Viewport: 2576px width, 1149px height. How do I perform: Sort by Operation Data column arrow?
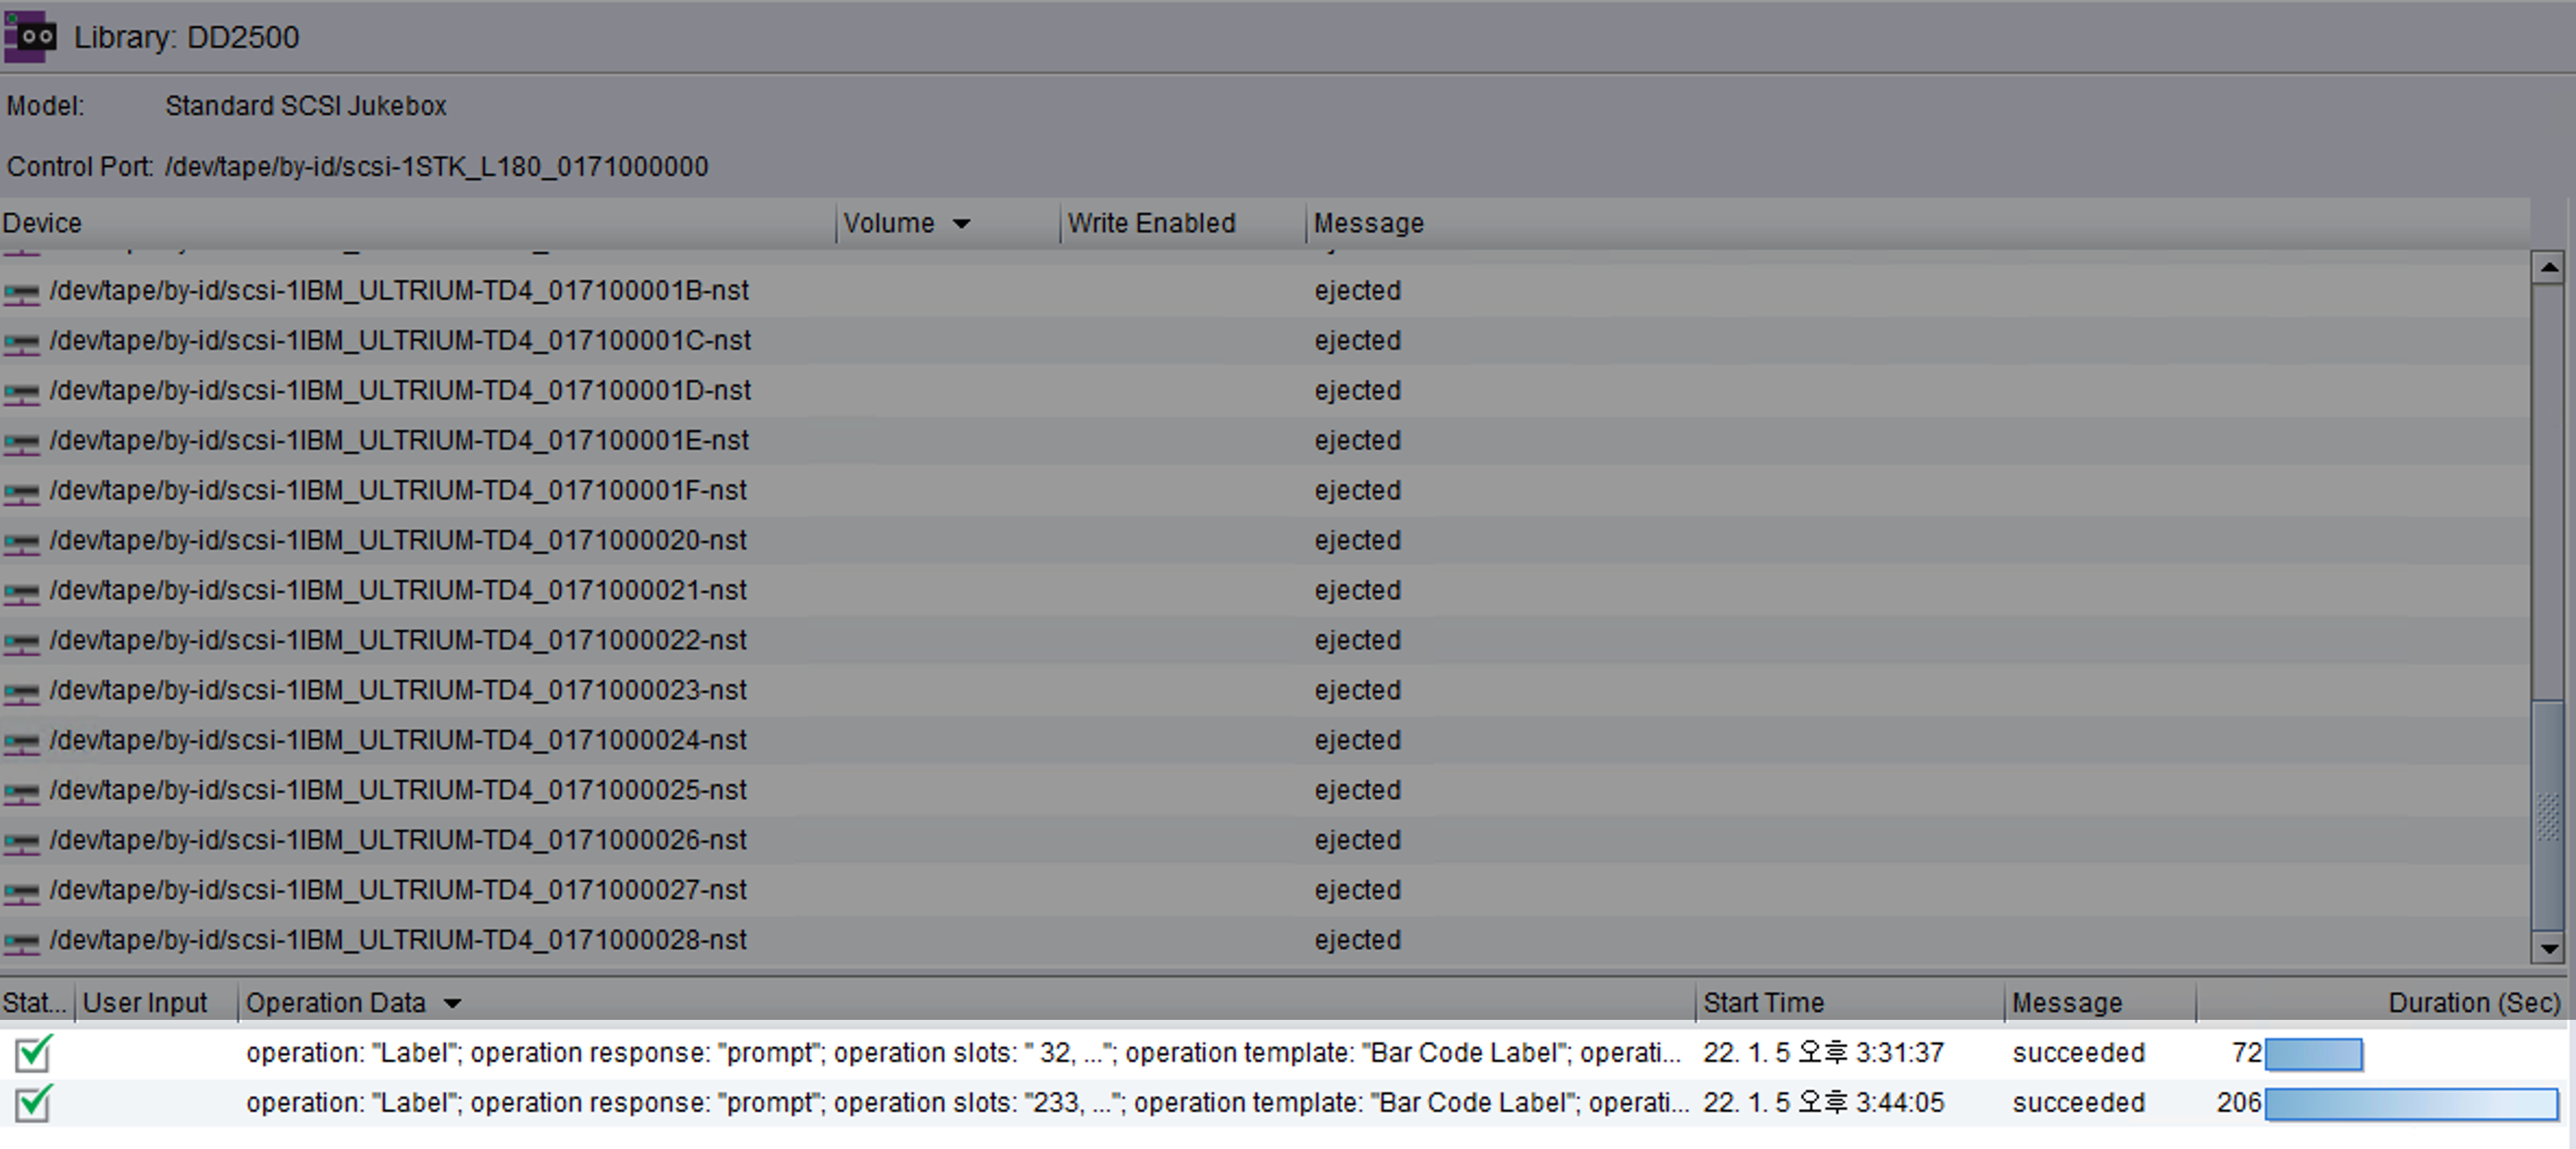(x=452, y=1004)
